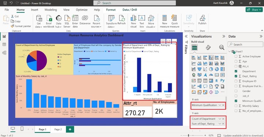Remove Minimum Qualification from X-axis
The height and width of the screenshot is (137, 264).
click(223, 105)
